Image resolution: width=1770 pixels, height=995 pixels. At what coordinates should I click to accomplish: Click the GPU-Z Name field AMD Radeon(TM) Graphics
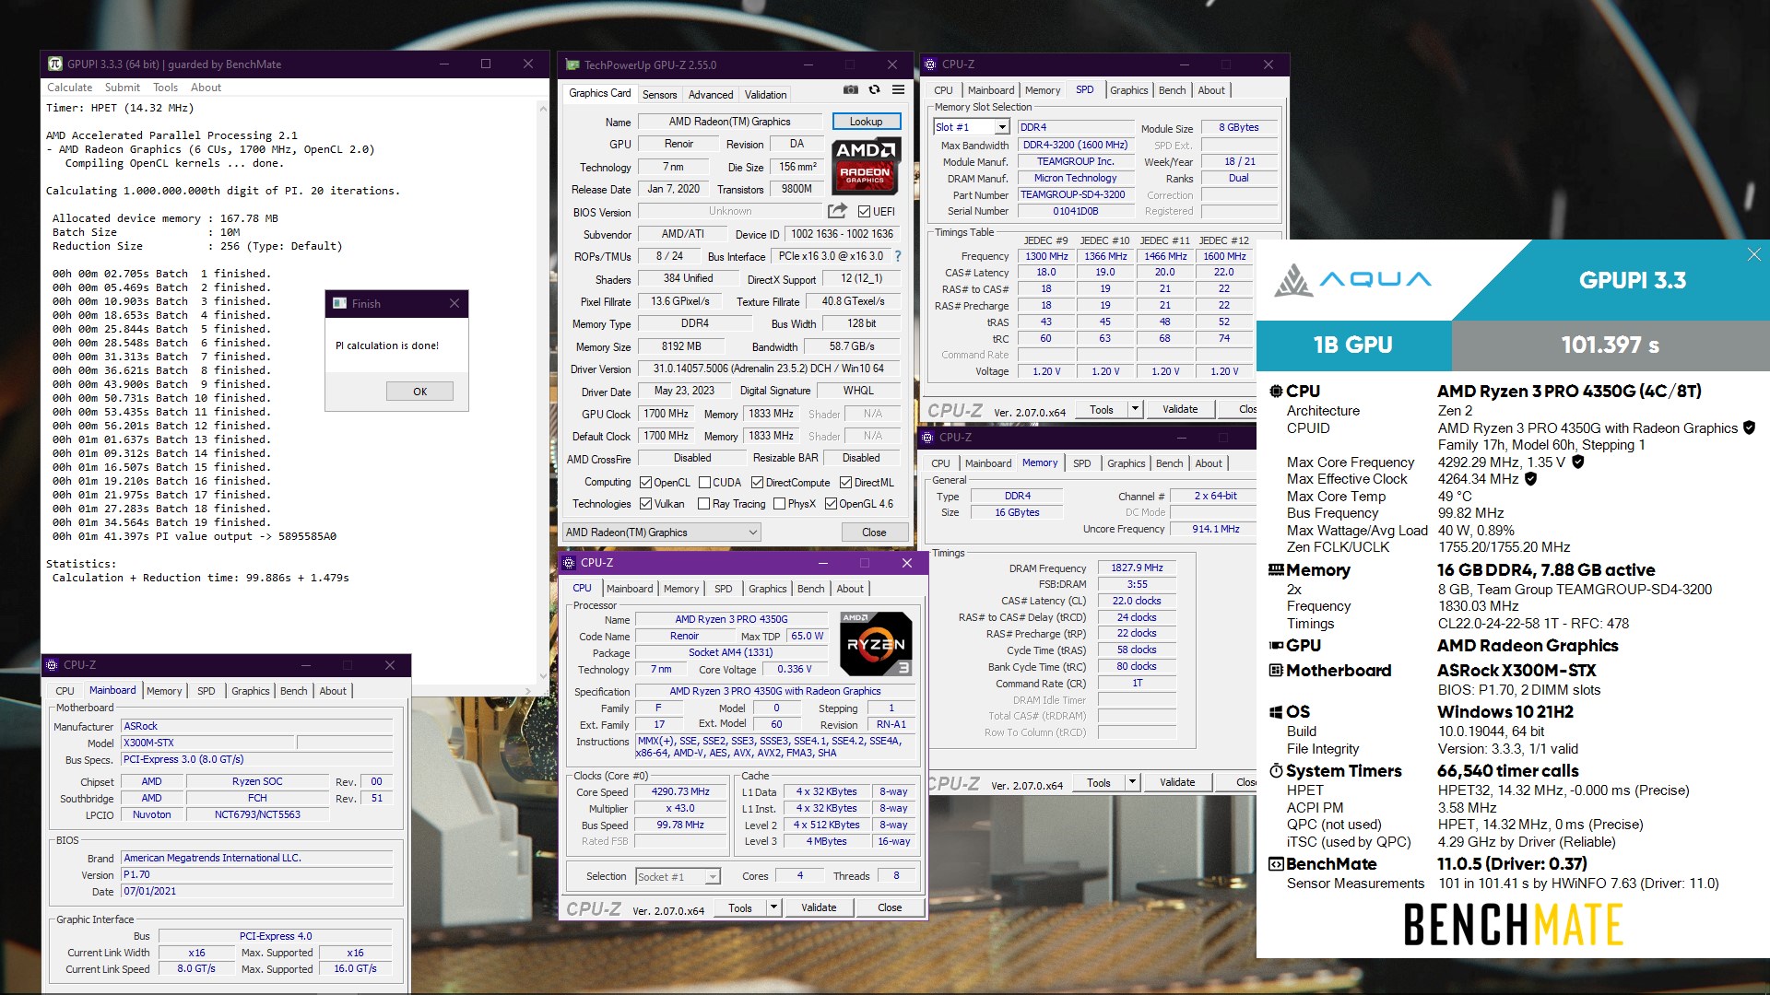click(730, 122)
